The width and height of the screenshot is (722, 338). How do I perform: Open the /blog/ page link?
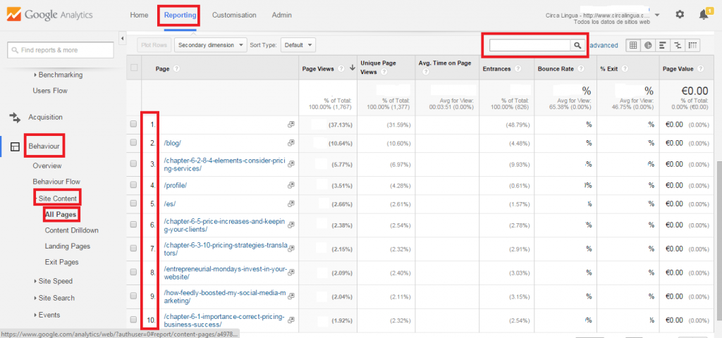pos(172,143)
